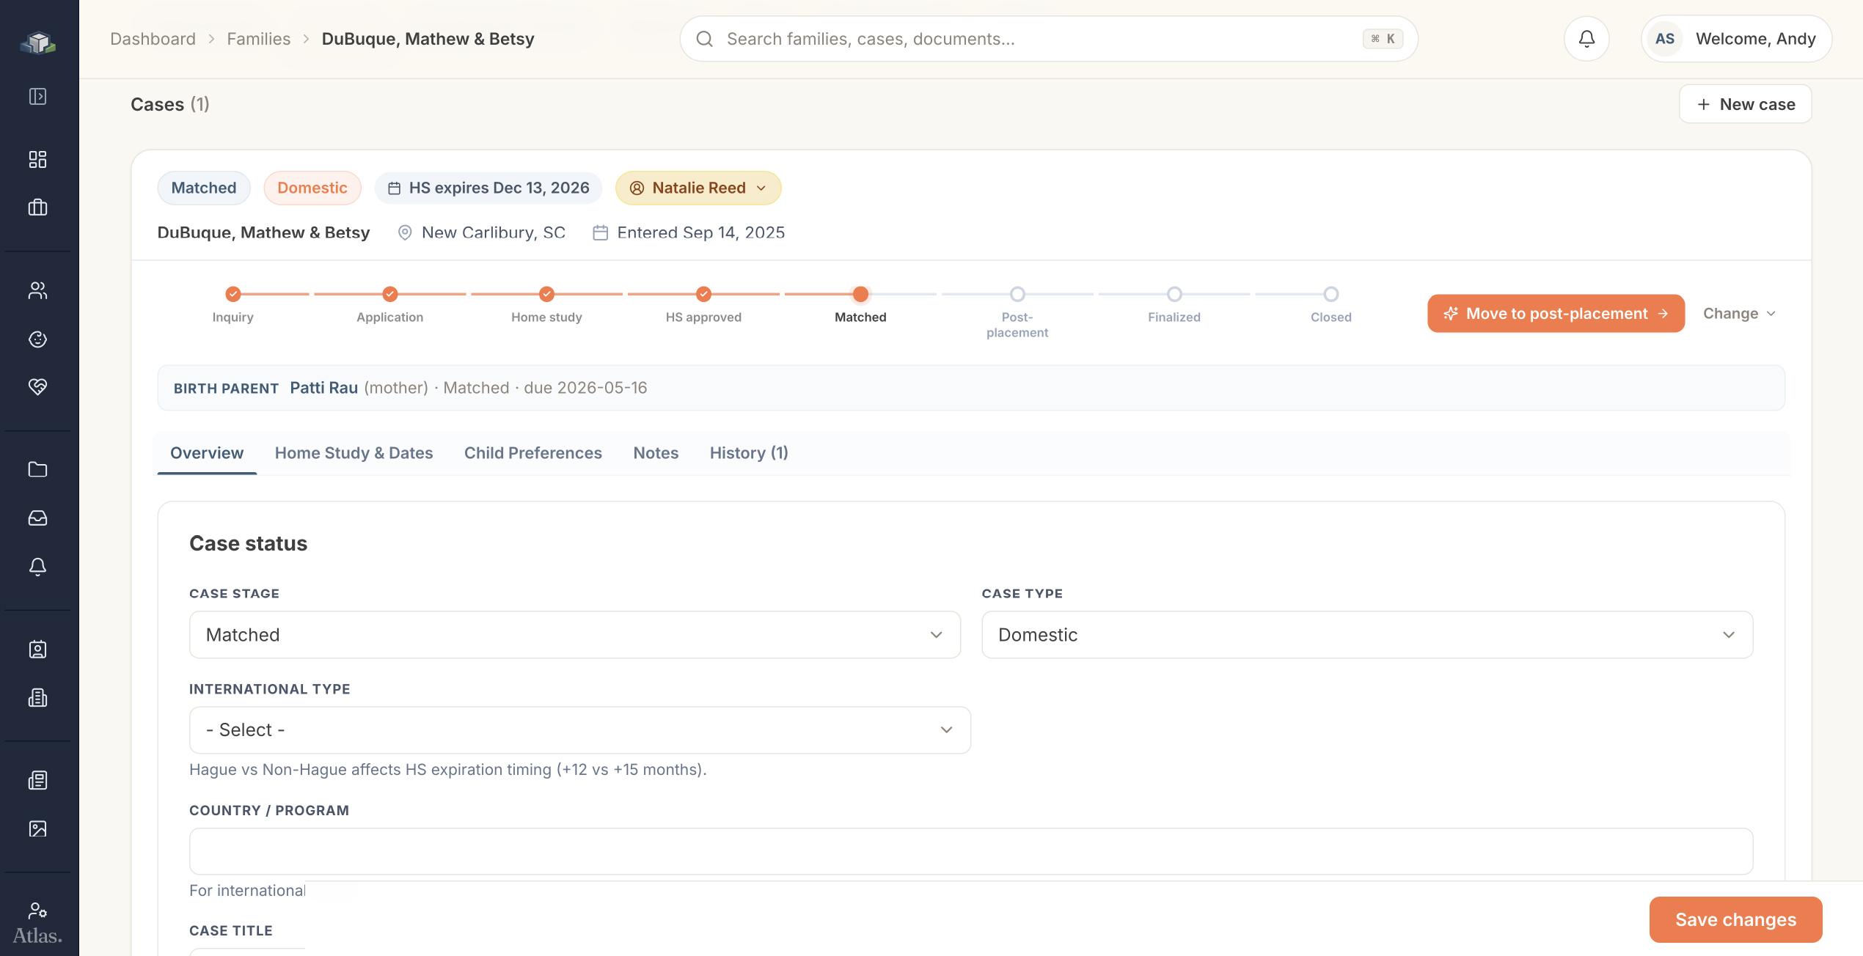Open the History (1) tab
This screenshot has width=1863, height=956.
pyautogui.click(x=749, y=453)
